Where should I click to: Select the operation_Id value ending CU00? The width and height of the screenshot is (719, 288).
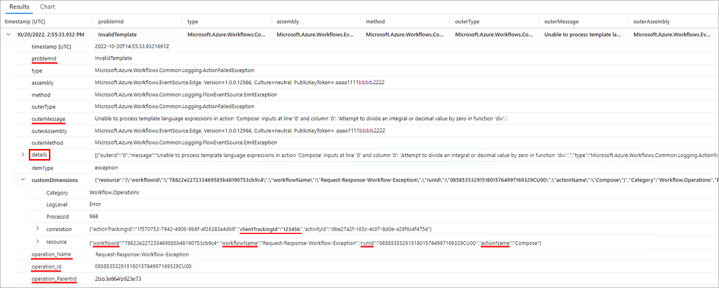pos(143,266)
